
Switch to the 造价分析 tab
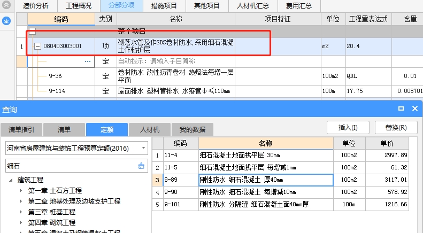(x=36, y=6)
